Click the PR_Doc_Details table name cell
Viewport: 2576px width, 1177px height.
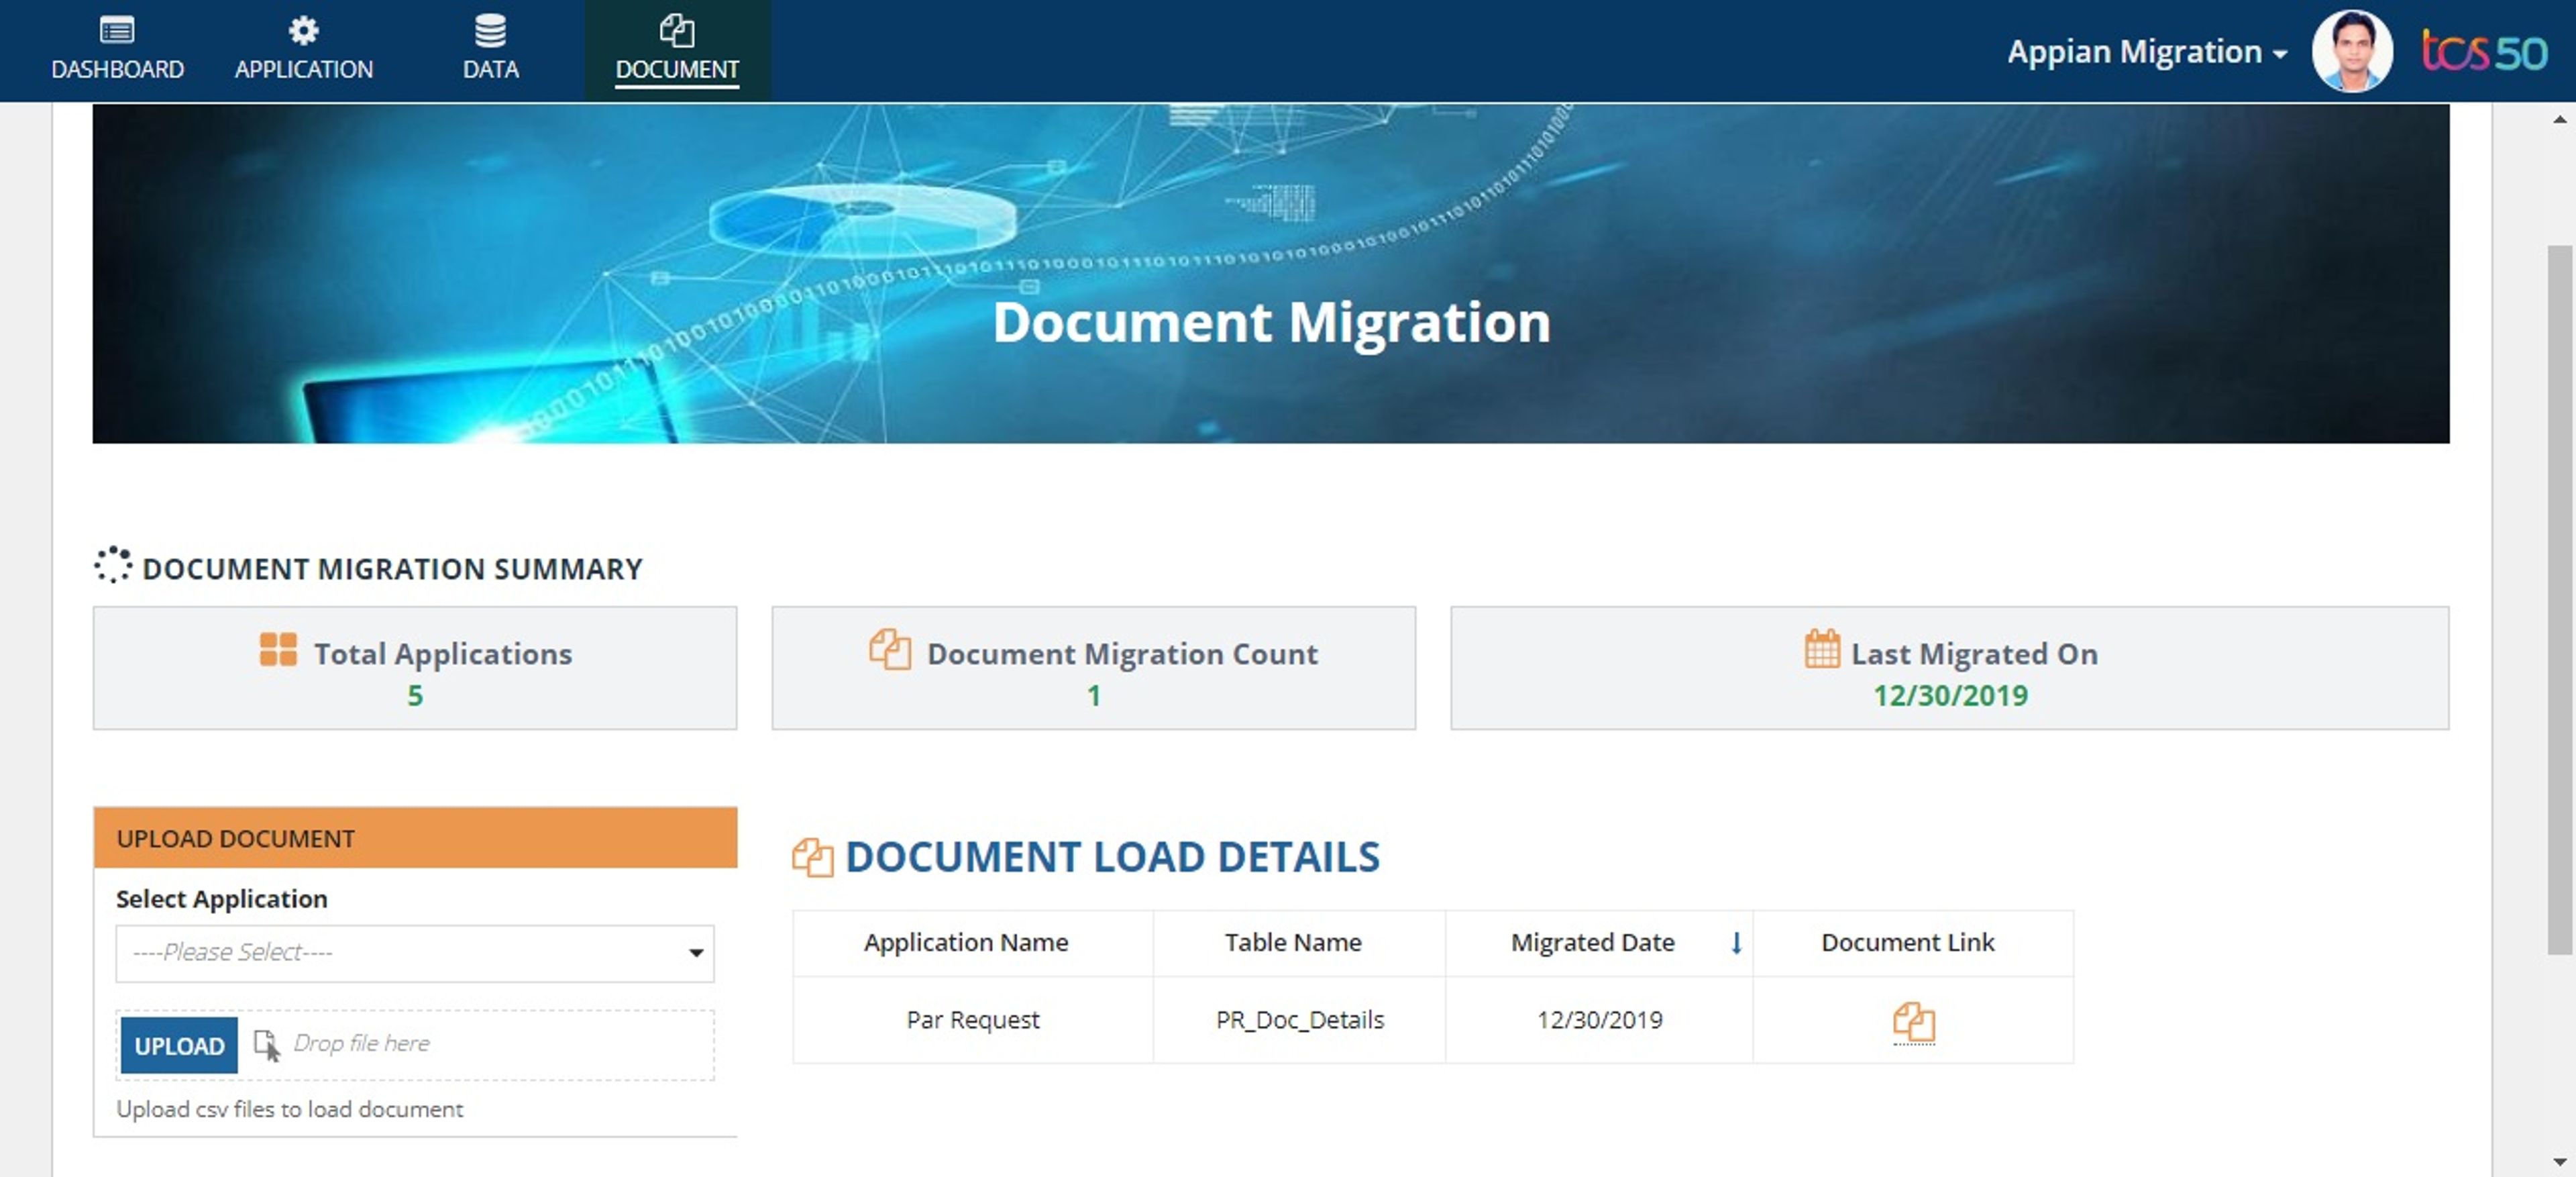pos(1299,1020)
